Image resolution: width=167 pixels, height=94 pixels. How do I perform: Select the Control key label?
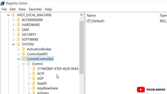pos(38,64)
